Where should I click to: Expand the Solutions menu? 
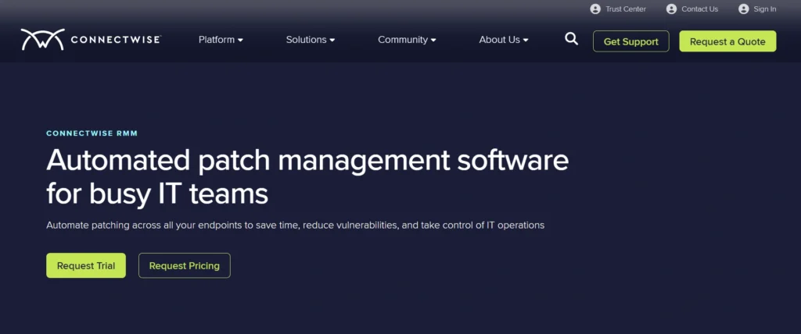coord(310,40)
